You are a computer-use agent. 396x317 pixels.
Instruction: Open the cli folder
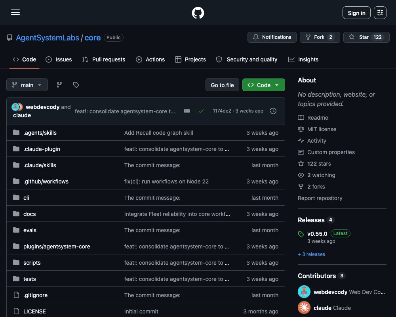(26, 198)
